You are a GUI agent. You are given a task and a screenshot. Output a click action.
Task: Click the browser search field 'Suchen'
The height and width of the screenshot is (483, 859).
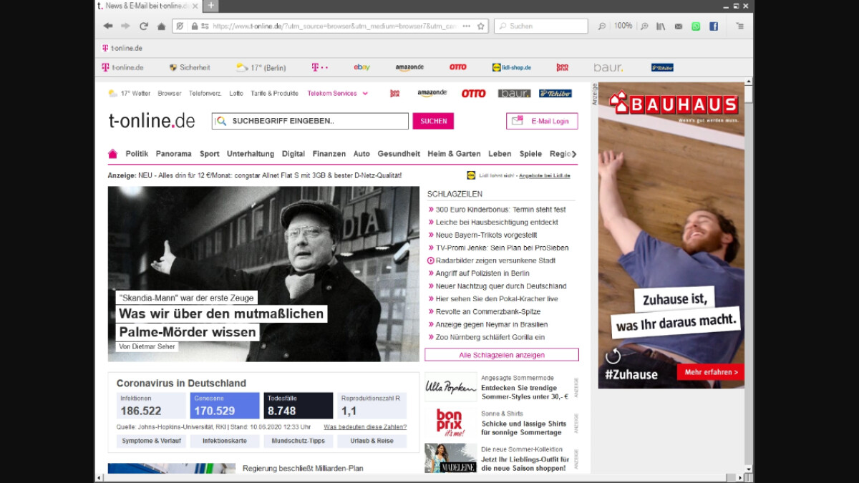pyautogui.click(x=540, y=26)
